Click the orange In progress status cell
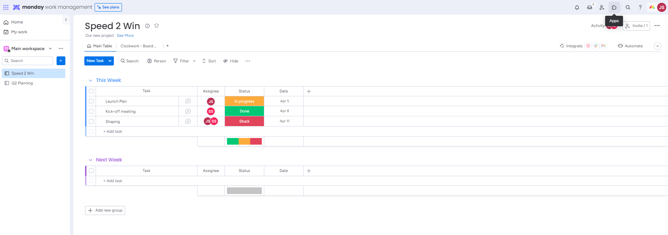 pos(244,101)
